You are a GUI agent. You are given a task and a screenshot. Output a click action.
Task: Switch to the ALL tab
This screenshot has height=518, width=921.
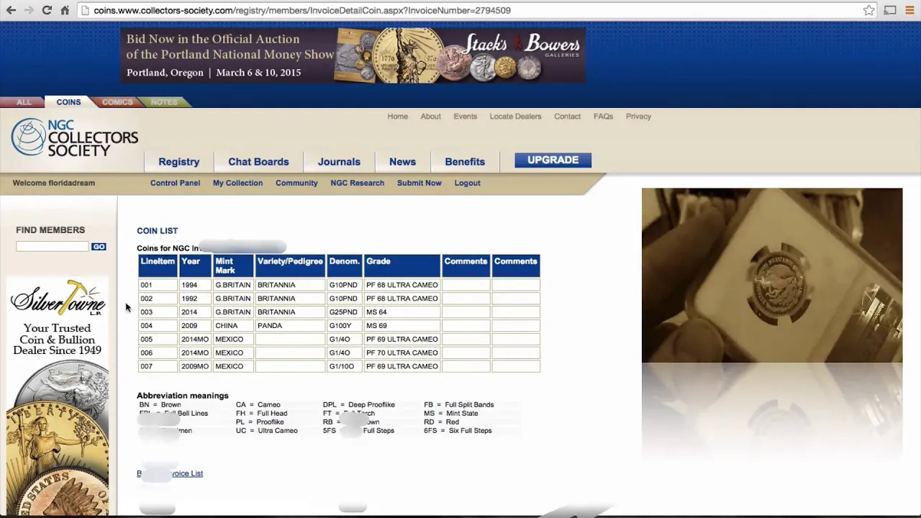pyautogui.click(x=24, y=102)
